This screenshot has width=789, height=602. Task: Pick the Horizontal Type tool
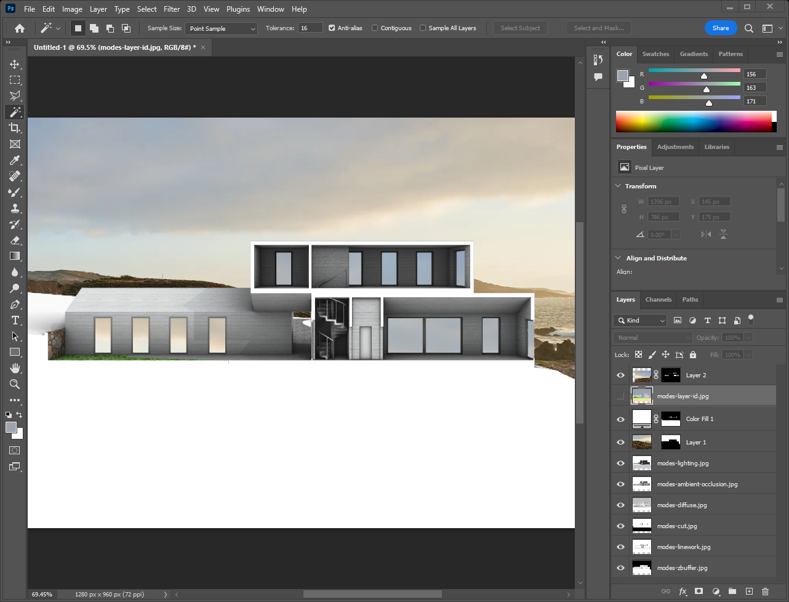[x=15, y=320]
